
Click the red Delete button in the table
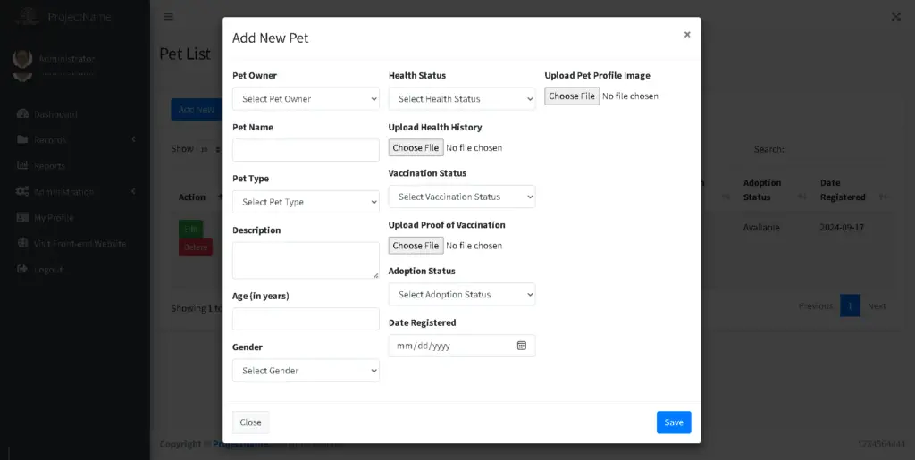pyautogui.click(x=196, y=247)
